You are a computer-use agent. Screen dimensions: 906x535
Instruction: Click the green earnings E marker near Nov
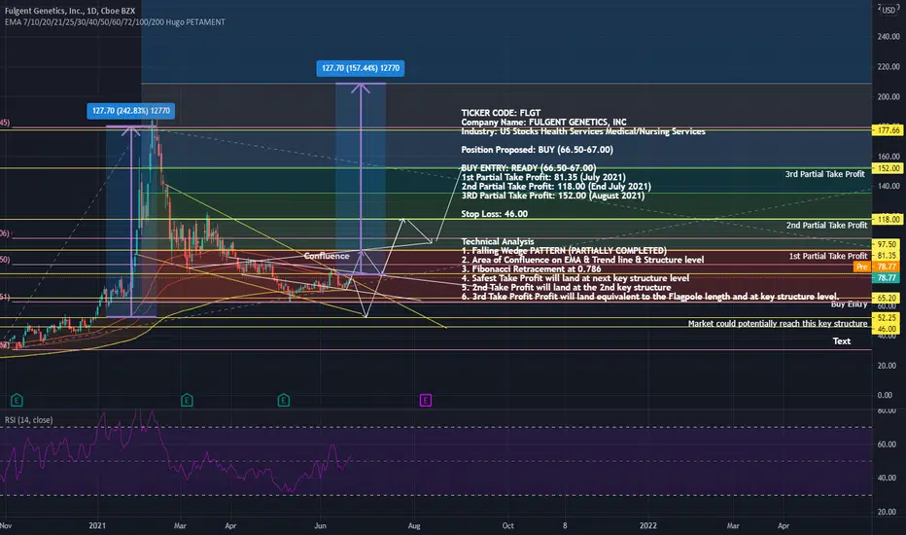pos(17,400)
